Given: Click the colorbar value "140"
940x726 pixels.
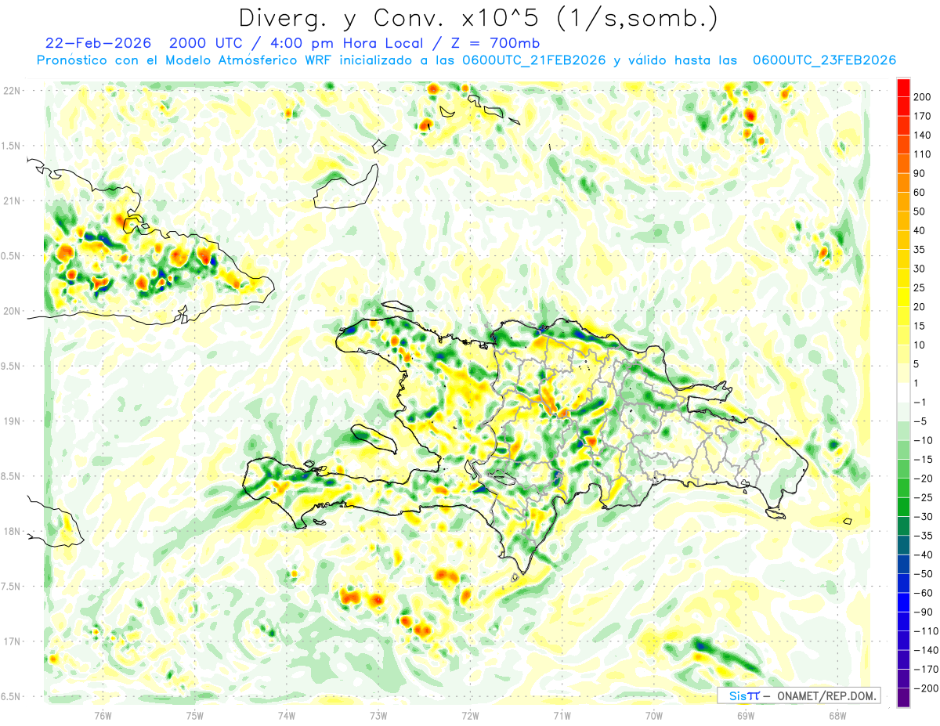Looking at the screenshot, I should (924, 135).
